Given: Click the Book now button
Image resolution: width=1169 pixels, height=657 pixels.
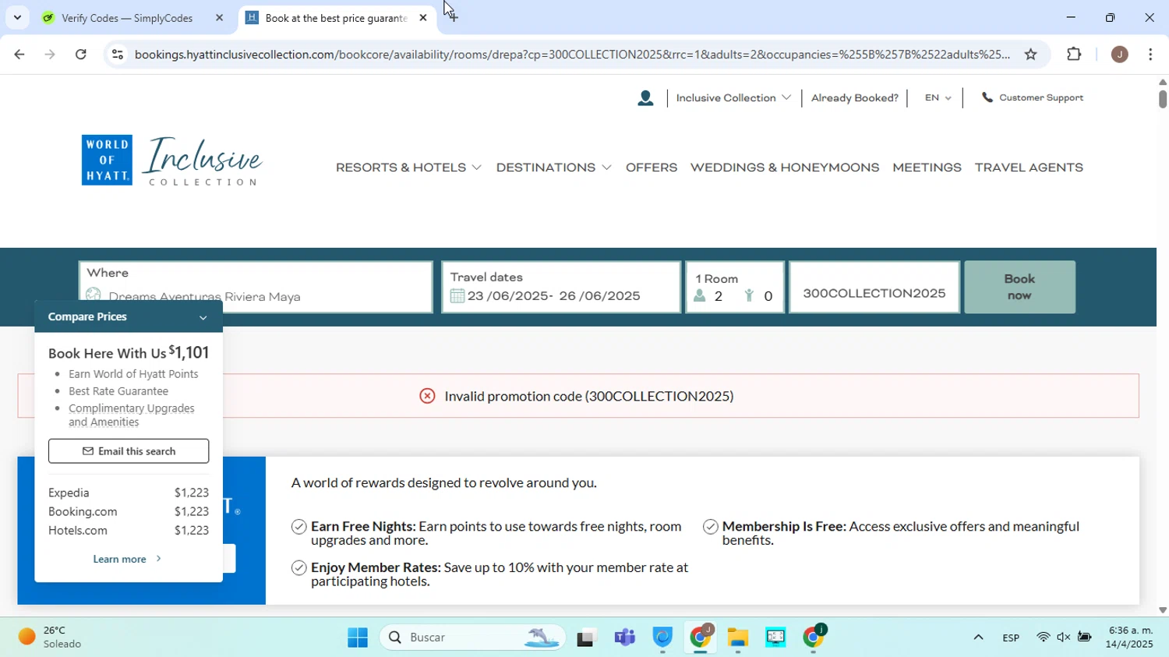Looking at the screenshot, I should tap(1019, 288).
